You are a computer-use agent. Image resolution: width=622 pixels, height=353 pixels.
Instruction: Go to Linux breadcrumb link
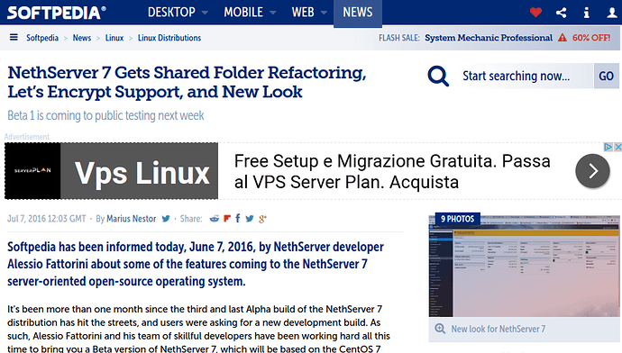[114, 38]
